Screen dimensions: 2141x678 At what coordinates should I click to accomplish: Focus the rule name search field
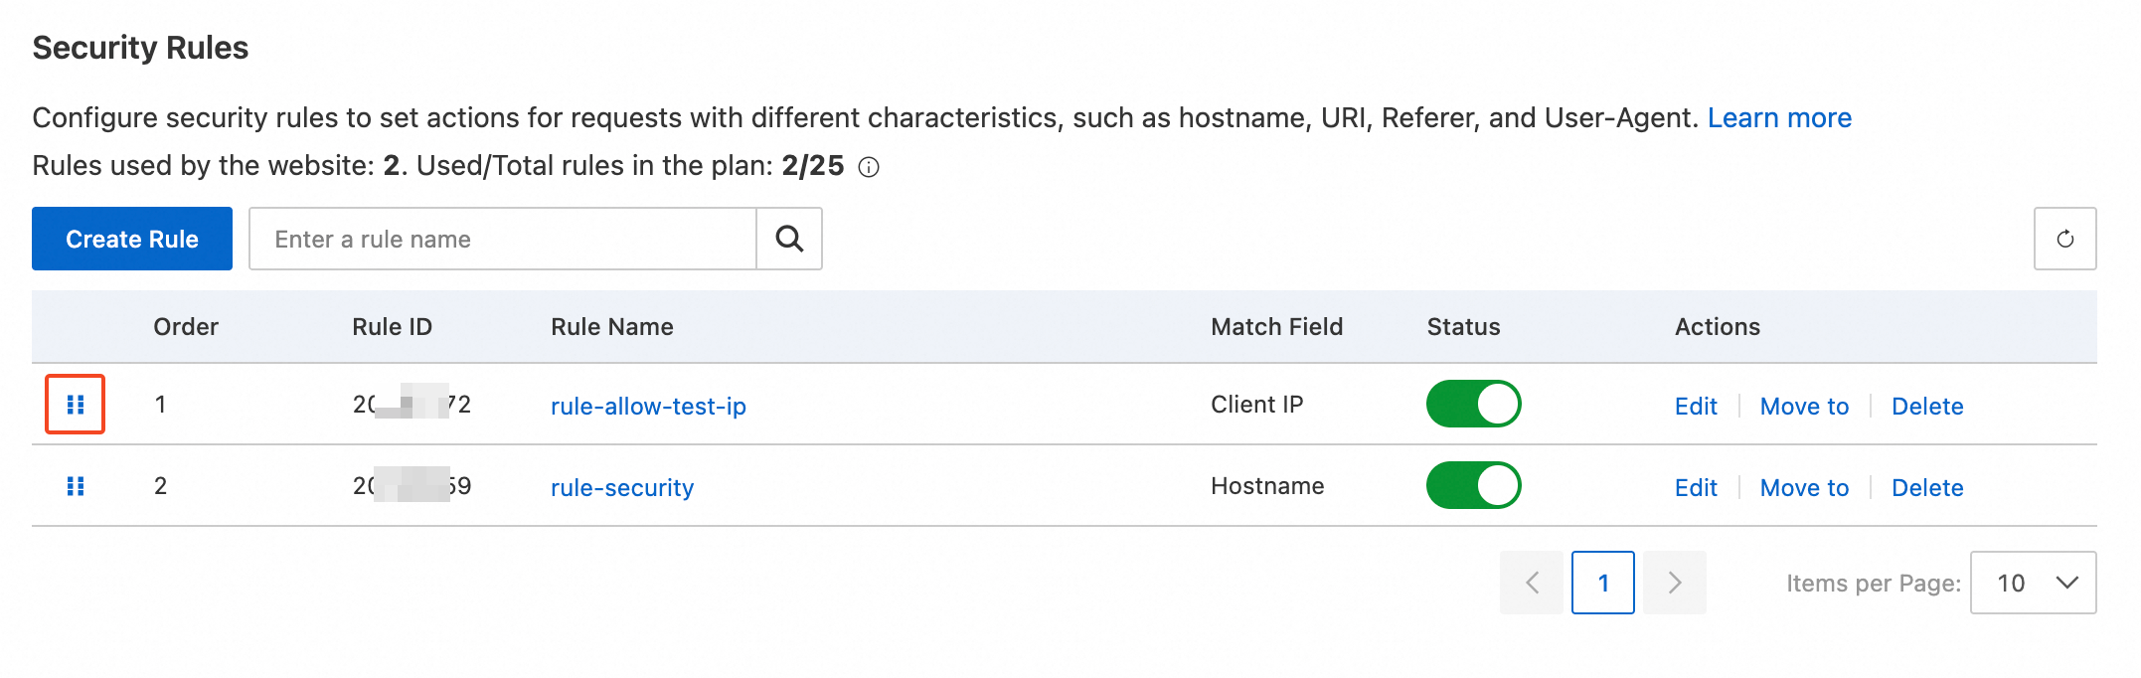pyautogui.click(x=503, y=239)
